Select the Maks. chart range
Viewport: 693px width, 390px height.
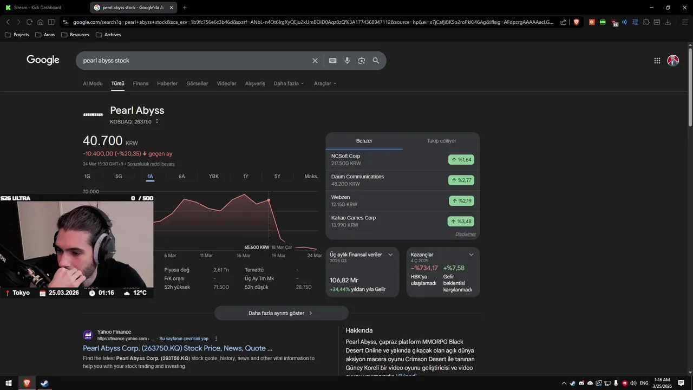click(311, 176)
